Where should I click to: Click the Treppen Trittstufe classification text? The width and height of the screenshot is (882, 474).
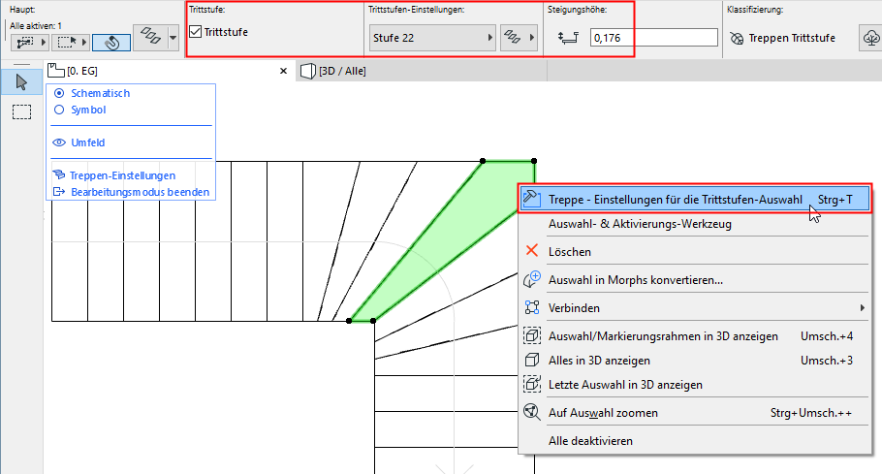792,38
